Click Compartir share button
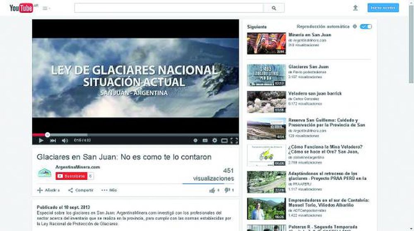The image size is (414, 231). (x=81, y=190)
